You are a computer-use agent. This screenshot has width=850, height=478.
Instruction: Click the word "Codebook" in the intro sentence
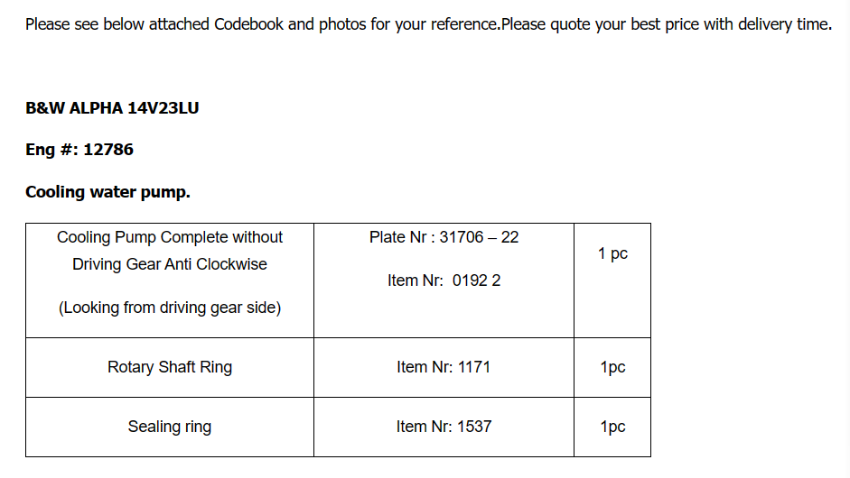tap(248, 24)
